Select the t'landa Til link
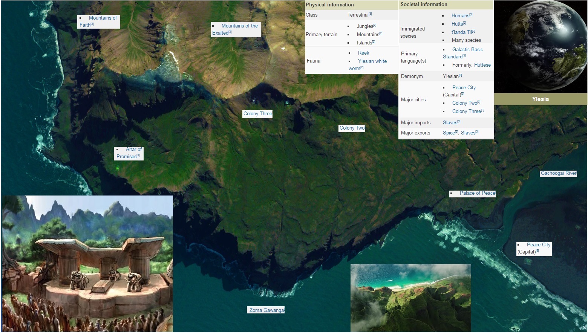 [x=461, y=32]
